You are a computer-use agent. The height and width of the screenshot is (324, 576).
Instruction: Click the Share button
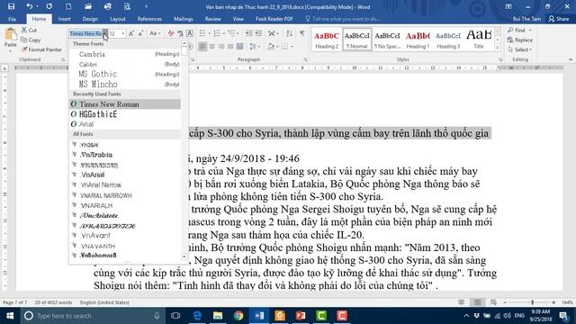tap(558, 19)
